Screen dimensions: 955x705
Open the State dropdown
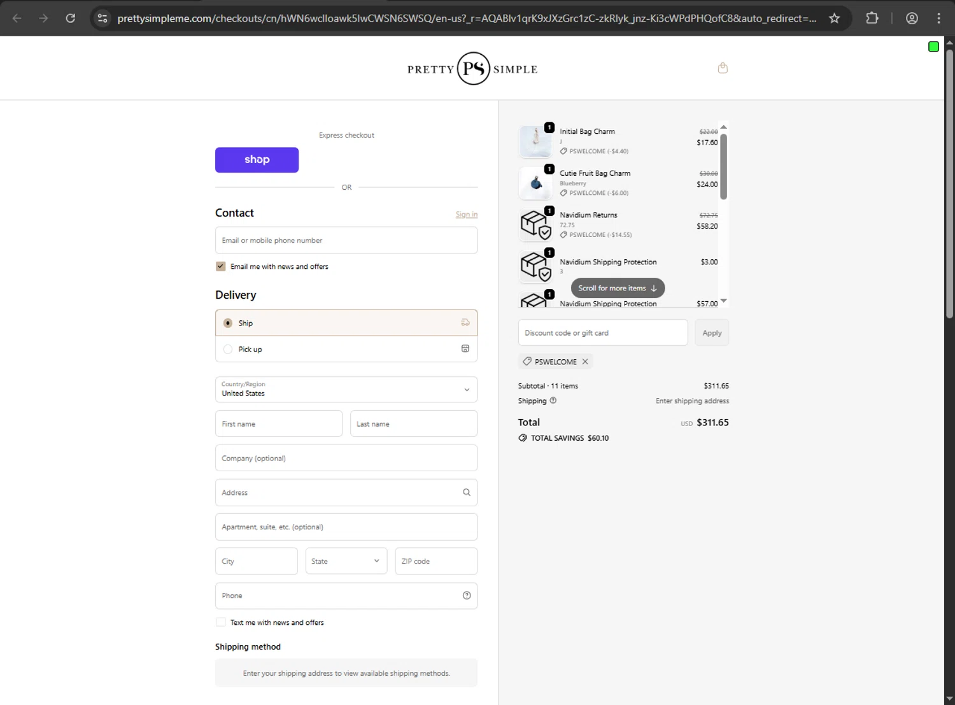(x=346, y=561)
